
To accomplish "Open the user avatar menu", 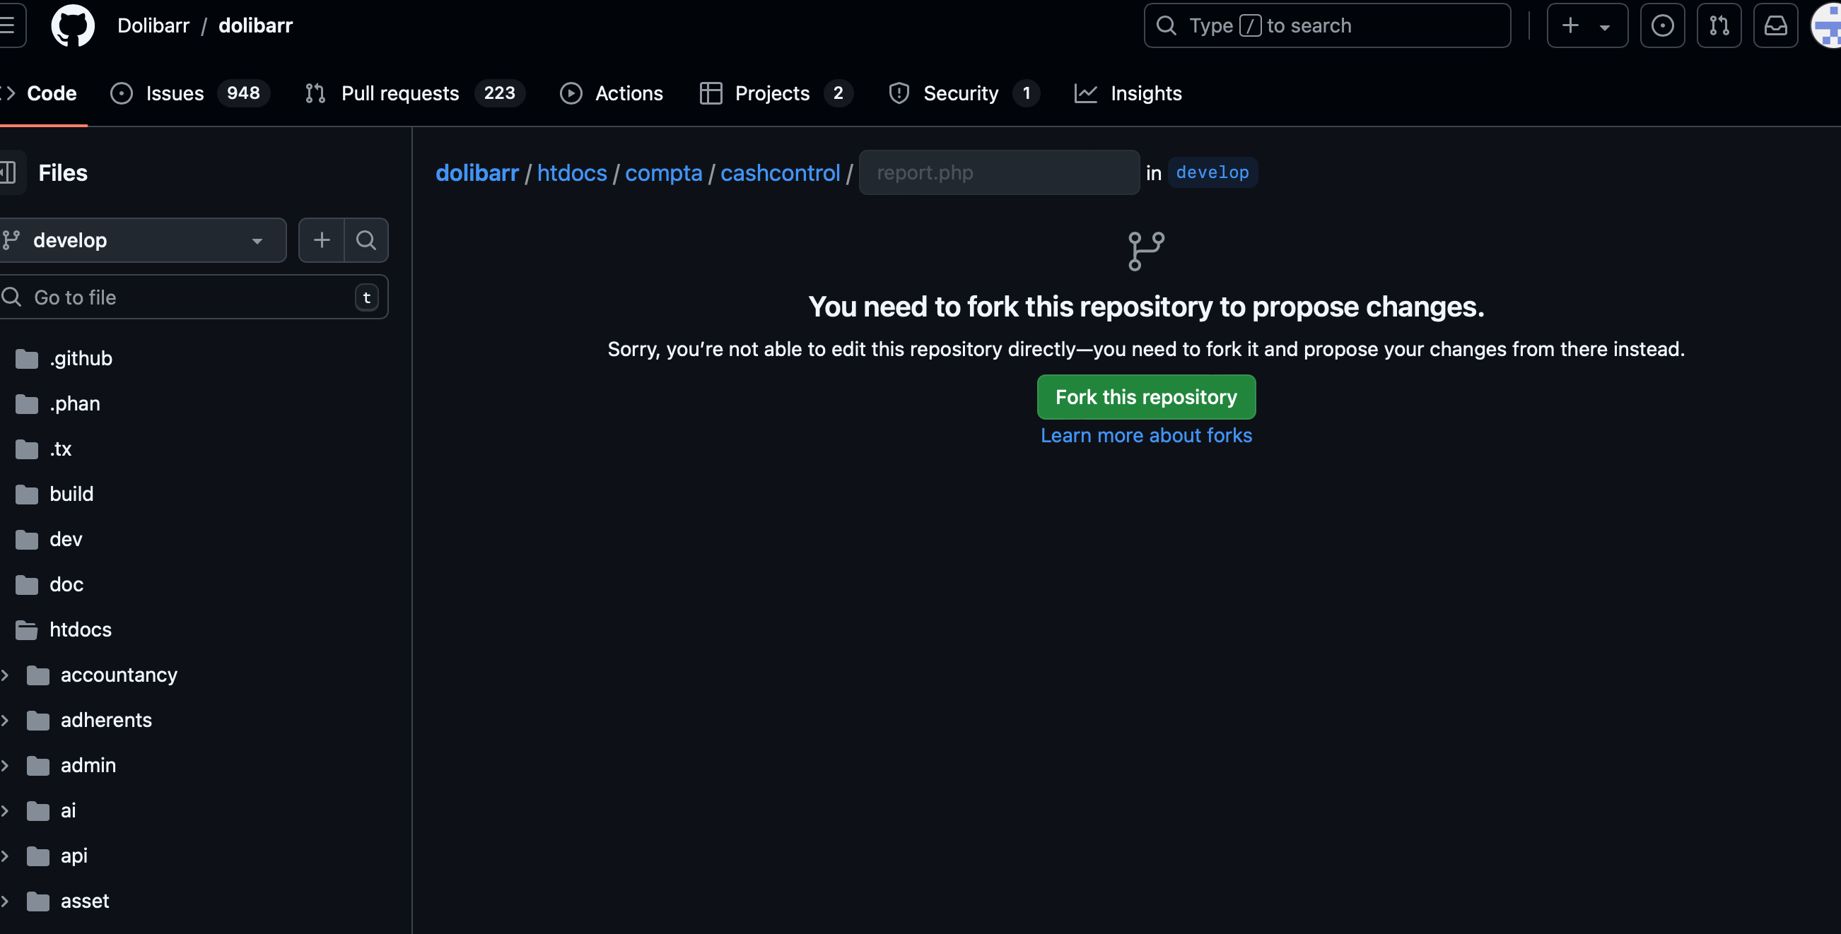I will pyautogui.click(x=1827, y=25).
